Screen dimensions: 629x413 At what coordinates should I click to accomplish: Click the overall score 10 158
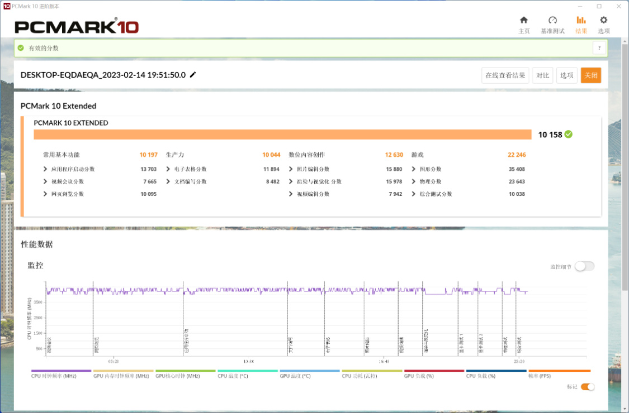pos(550,135)
